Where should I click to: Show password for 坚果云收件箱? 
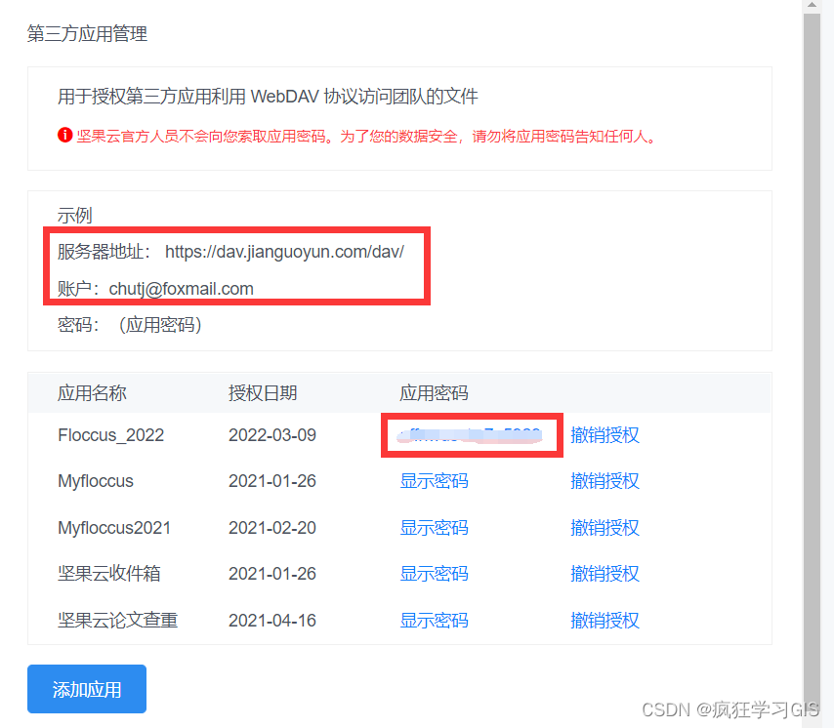coord(434,574)
